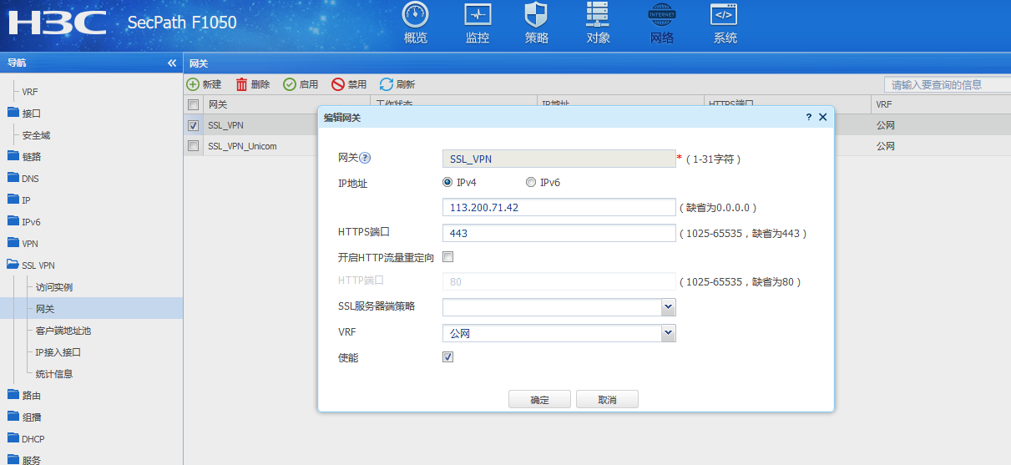Enable 开启HTTP流量重定向 checkbox

[x=447, y=257]
